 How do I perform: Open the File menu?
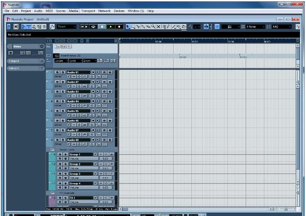point(7,11)
